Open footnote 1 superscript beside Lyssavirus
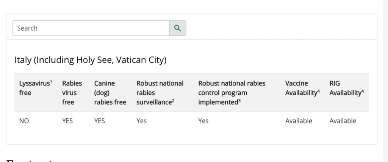Viewport: 388px width, 162px height. coord(51,82)
